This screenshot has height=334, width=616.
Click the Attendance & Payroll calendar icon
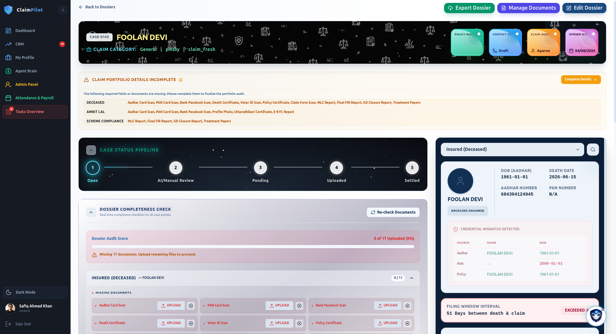pos(8,98)
